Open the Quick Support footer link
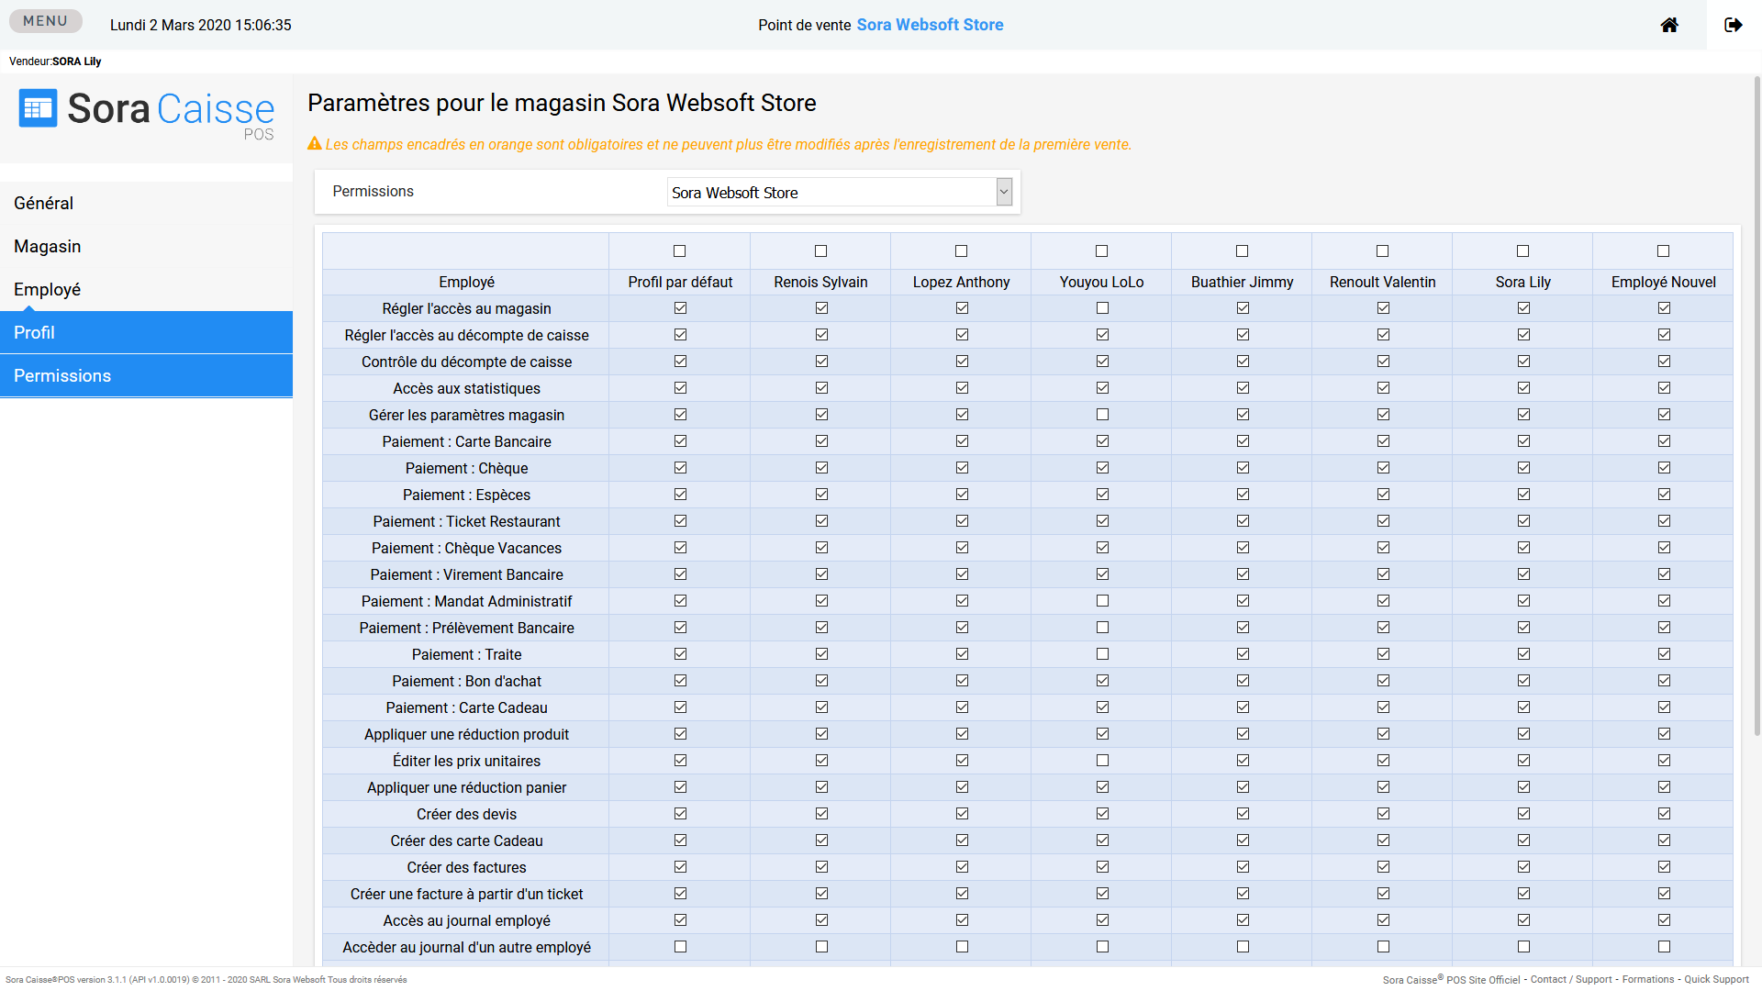 (x=1716, y=980)
